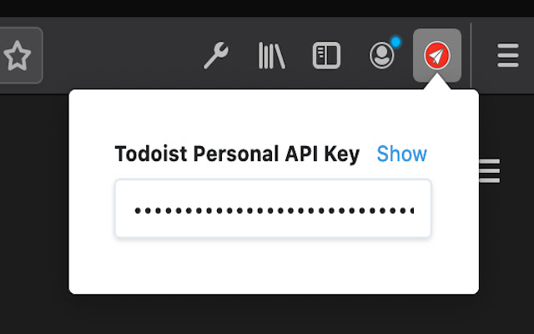
Task: Open the Library bookshelf icon
Action: pyautogui.click(x=271, y=56)
